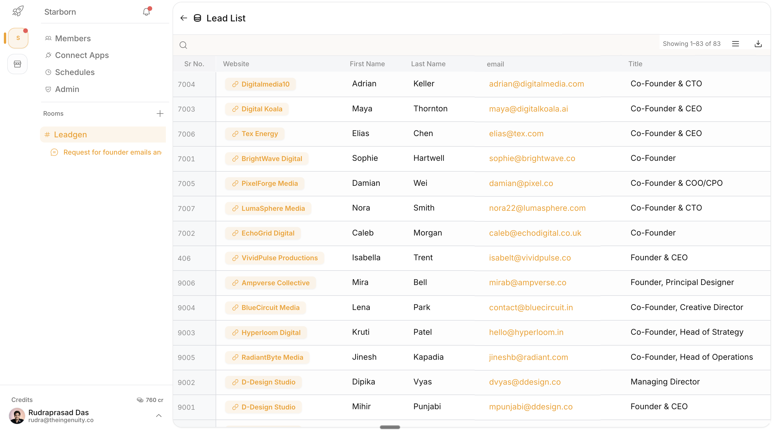Add a new room with the plus button
The width and height of the screenshot is (780, 436).
coord(160,113)
